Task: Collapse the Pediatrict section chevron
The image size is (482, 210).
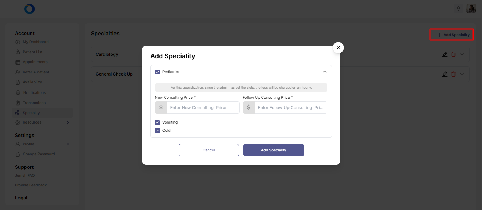Action: (x=325, y=72)
